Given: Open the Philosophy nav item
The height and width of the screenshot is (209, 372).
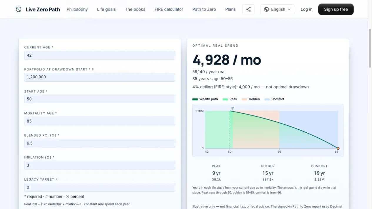Looking at the screenshot, I should tap(77, 9).
